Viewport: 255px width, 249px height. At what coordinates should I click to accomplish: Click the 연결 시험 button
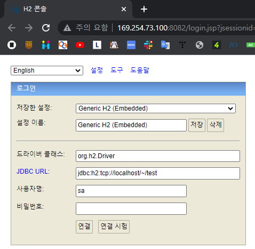tap(114, 227)
